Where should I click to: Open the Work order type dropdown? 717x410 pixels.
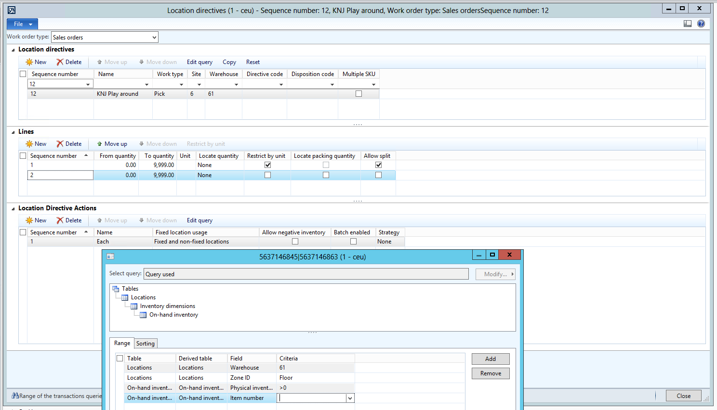154,38
